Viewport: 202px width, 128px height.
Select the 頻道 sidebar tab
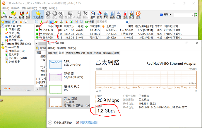(6, 22)
